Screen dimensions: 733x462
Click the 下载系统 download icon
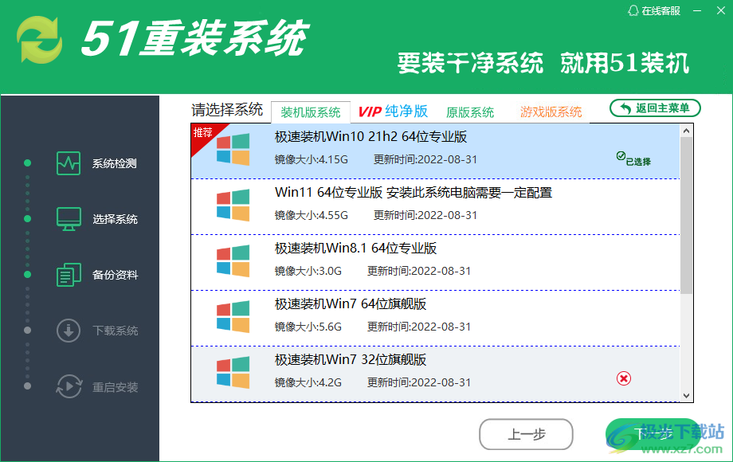coord(69,331)
